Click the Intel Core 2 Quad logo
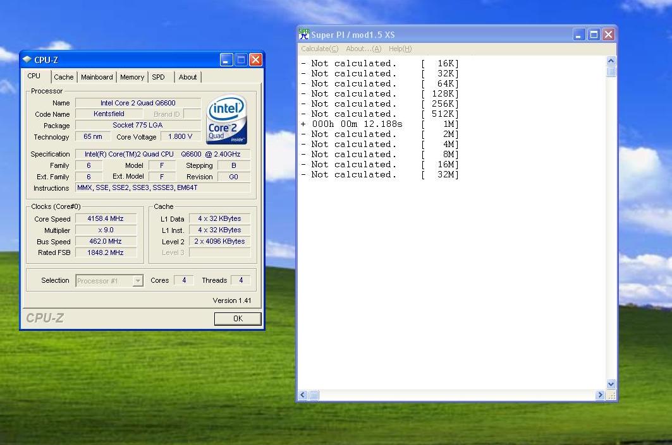This screenshot has width=672, height=445. 227,119
